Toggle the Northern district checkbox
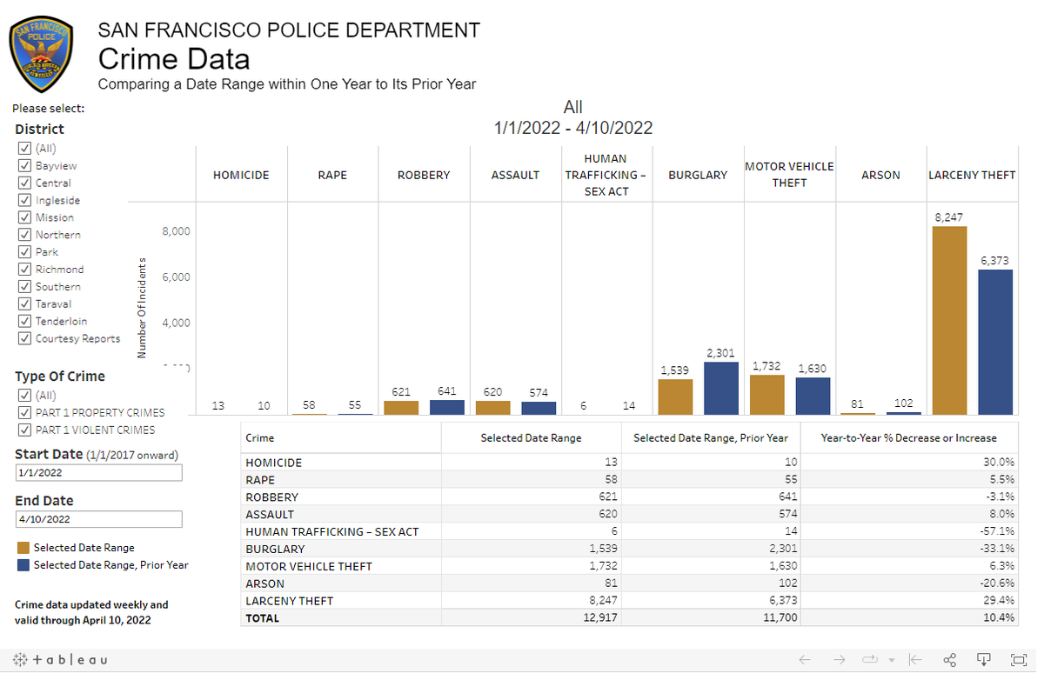The image size is (1044, 680). 24,235
